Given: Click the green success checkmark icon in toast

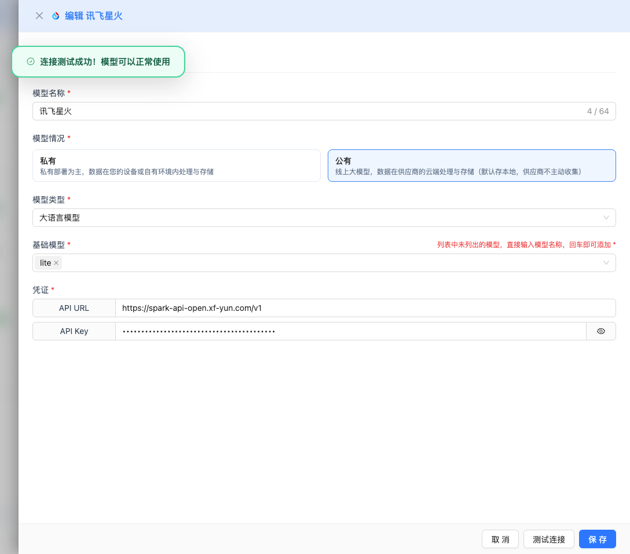Looking at the screenshot, I should click(31, 61).
